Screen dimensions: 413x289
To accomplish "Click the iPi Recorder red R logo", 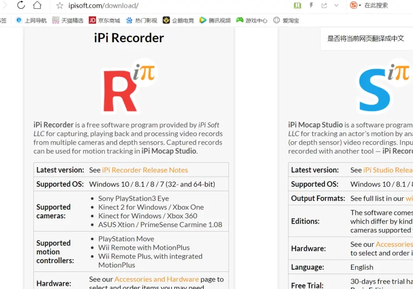I will pos(129,87).
